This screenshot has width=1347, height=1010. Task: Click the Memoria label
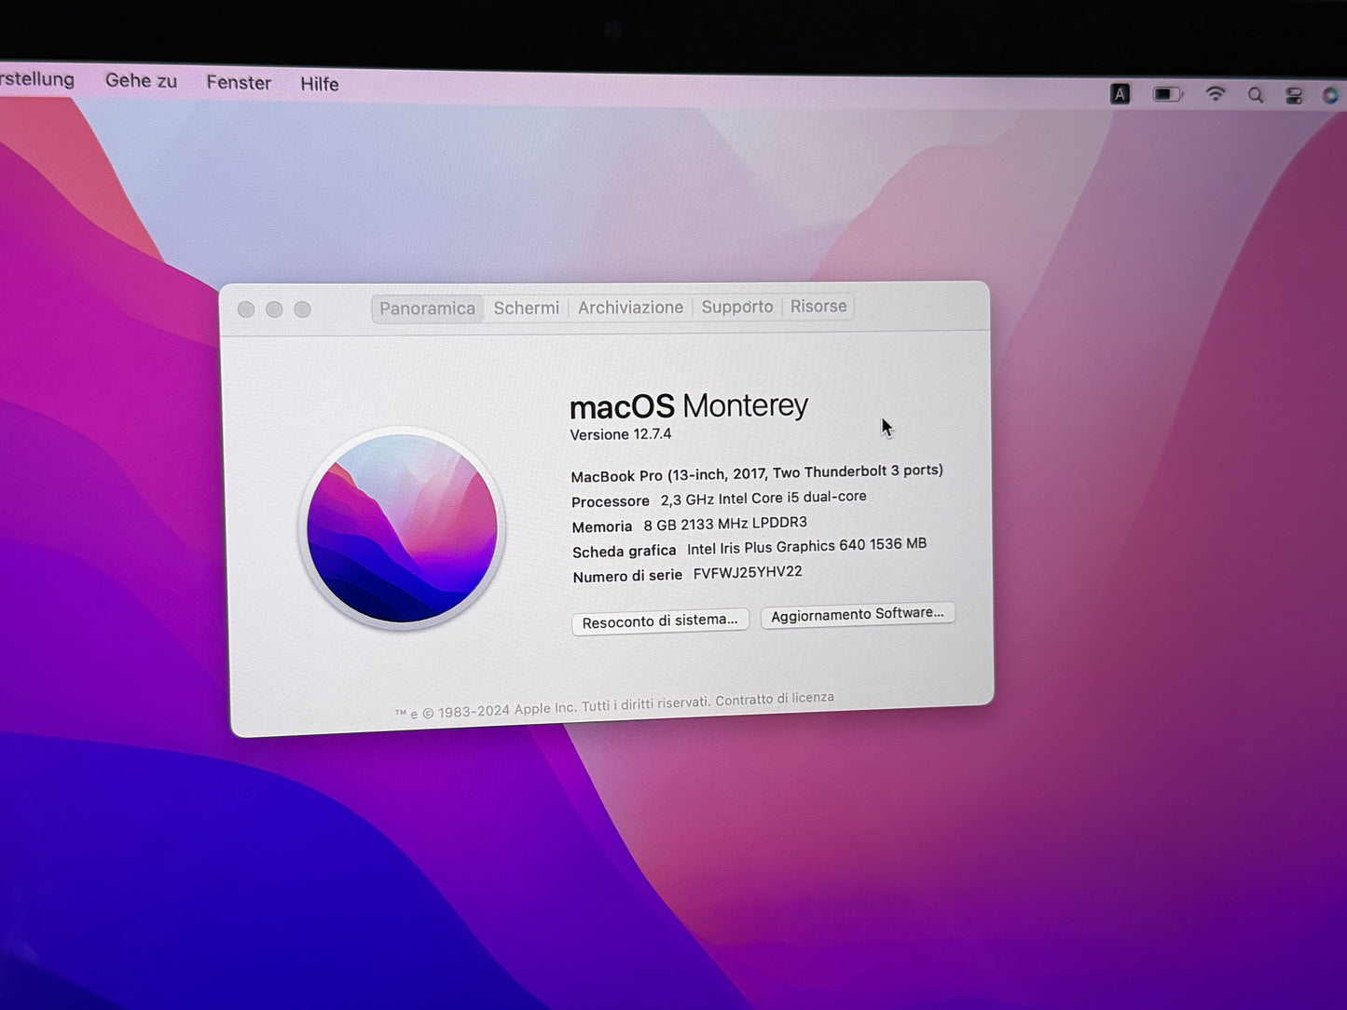tap(602, 526)
